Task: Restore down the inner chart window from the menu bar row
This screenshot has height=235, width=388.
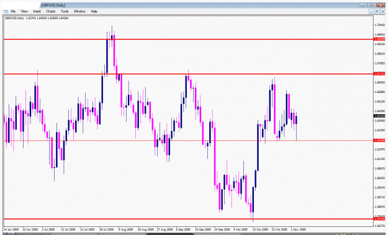Action: [x=377, y=11]
